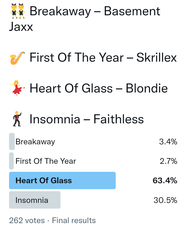Click the 'Breakaway' poll option label
Image resolution: width=186 pixels, height=227 pixels.
pyautogui.click(x=35, y=142)
